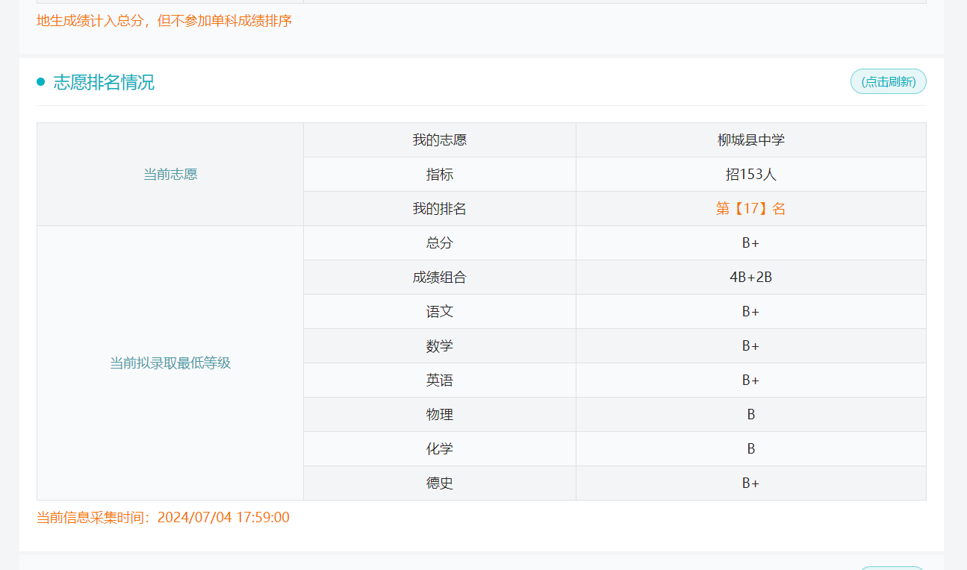
Task: Click the 点击刷新 refresh button
Action: [x=888, y=81]
